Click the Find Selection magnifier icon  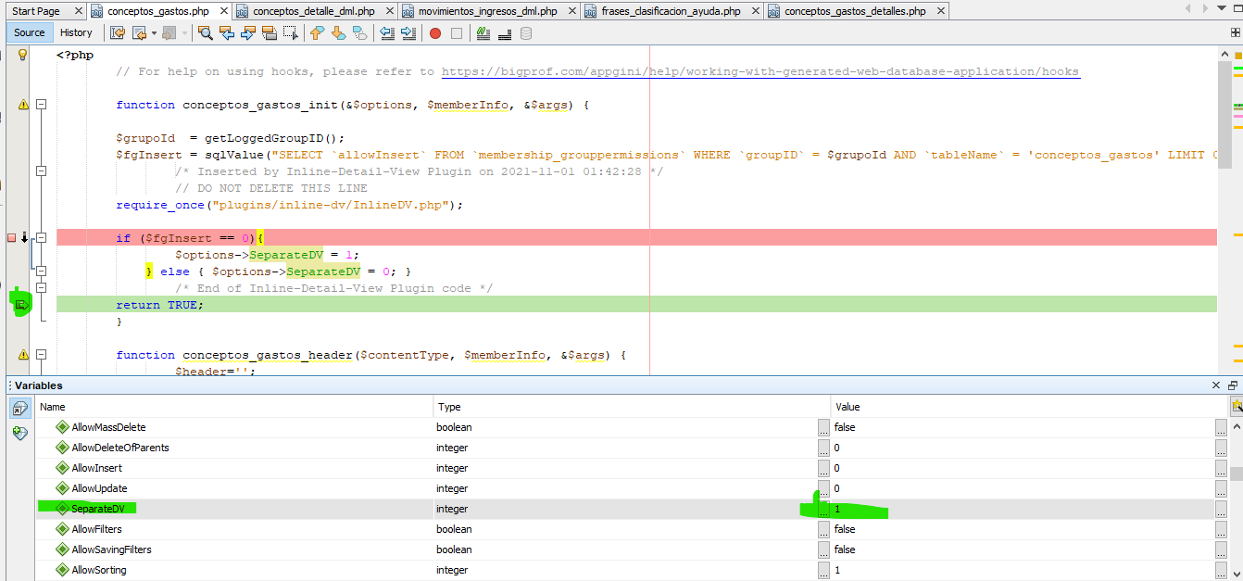206,32
